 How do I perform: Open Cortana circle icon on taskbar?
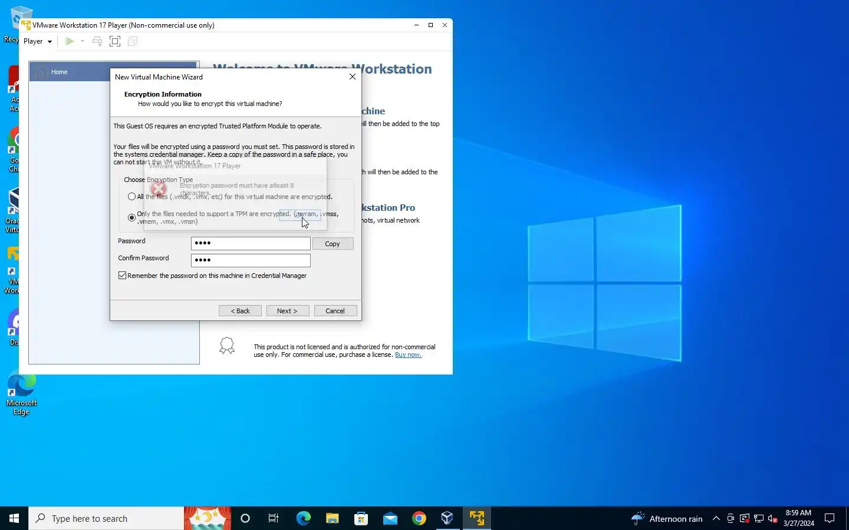[x=245, y=518]
